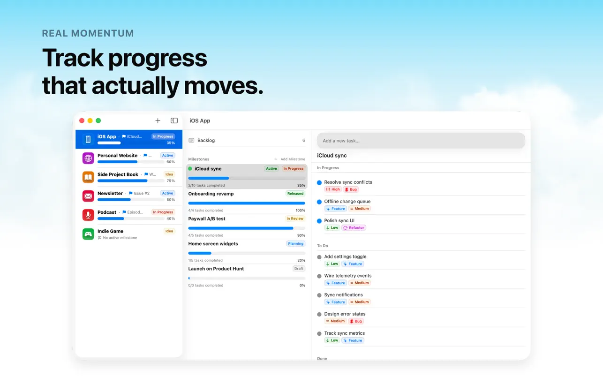Click the Low tag on Add settings toggle
This screenshot has width=603, height=377.
332,264
